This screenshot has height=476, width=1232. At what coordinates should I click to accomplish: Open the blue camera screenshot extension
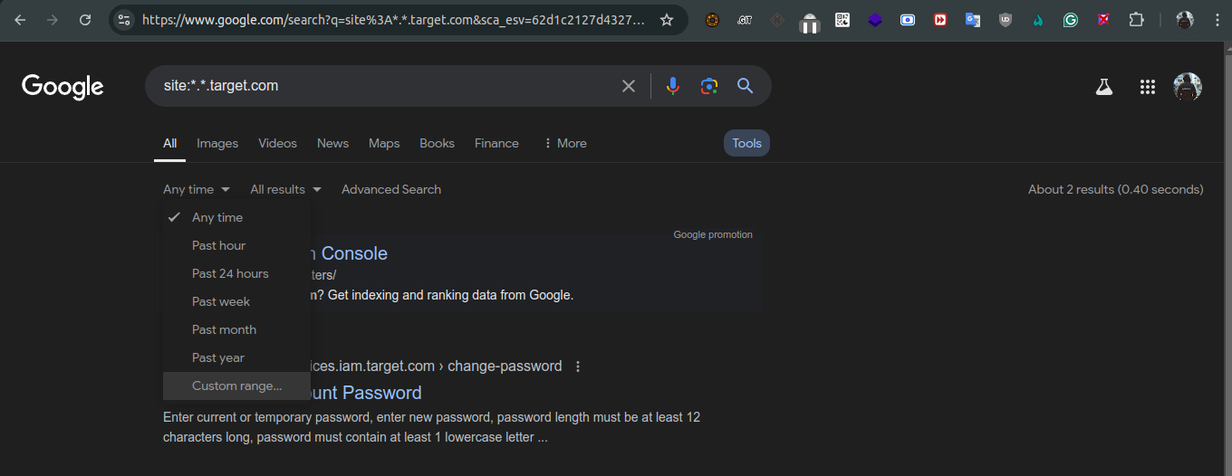coord(908,19)
